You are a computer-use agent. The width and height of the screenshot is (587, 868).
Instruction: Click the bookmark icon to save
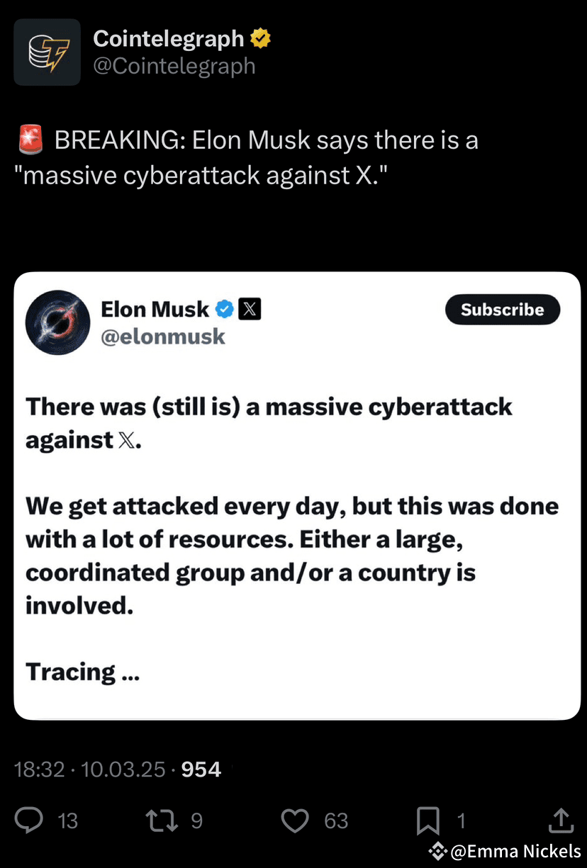click(x=428, y=821)
